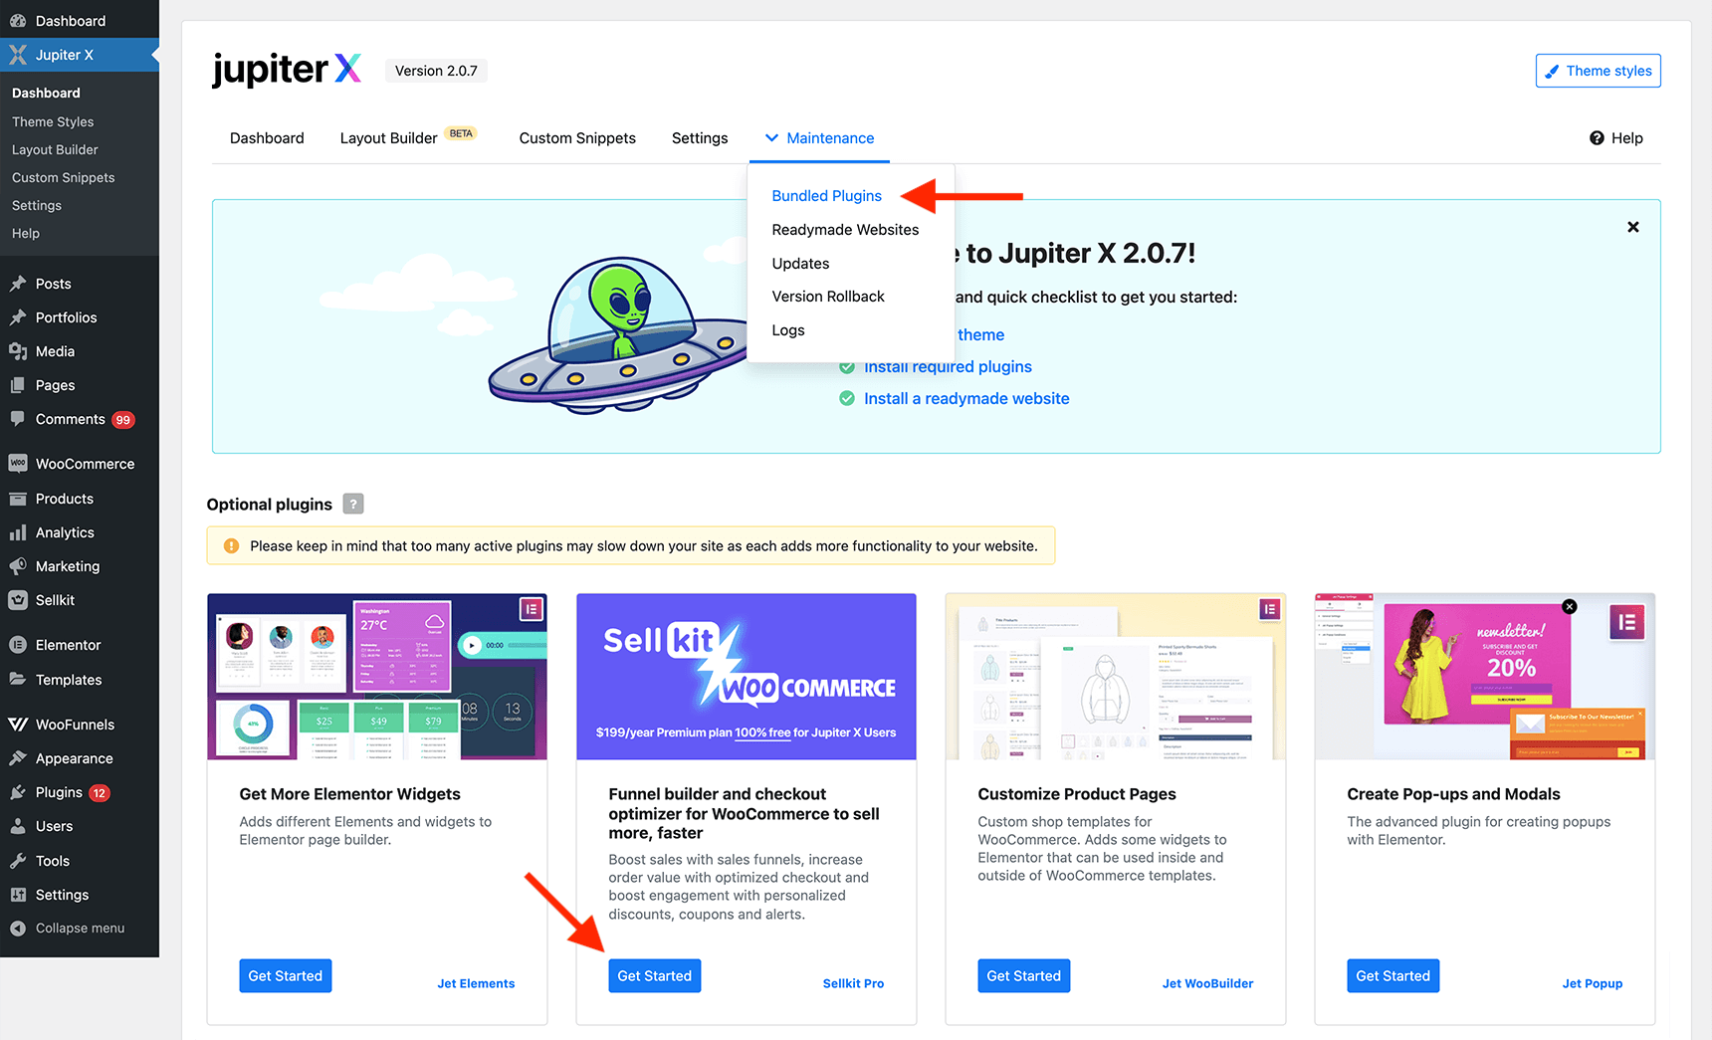Screen dimensions: 1712x1040
Task: Select Readymade Websites menu entry
Action: pyautogui.click(x=845, y=230)
